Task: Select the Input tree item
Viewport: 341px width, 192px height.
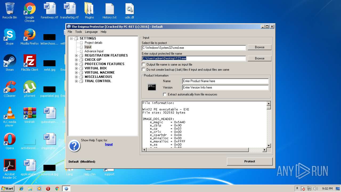Action: 88,47
